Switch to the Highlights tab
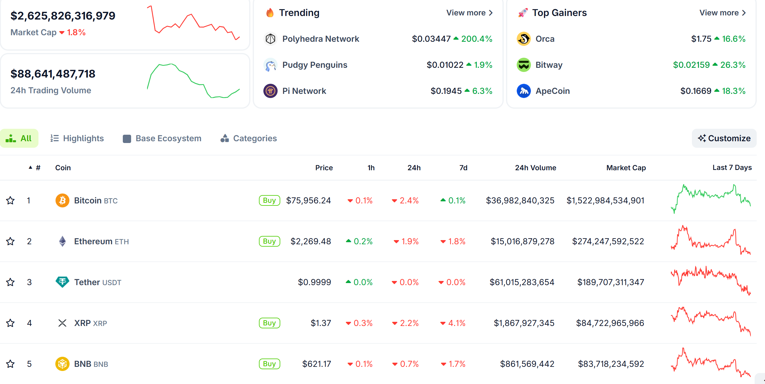765x384 pixels. 77,138
